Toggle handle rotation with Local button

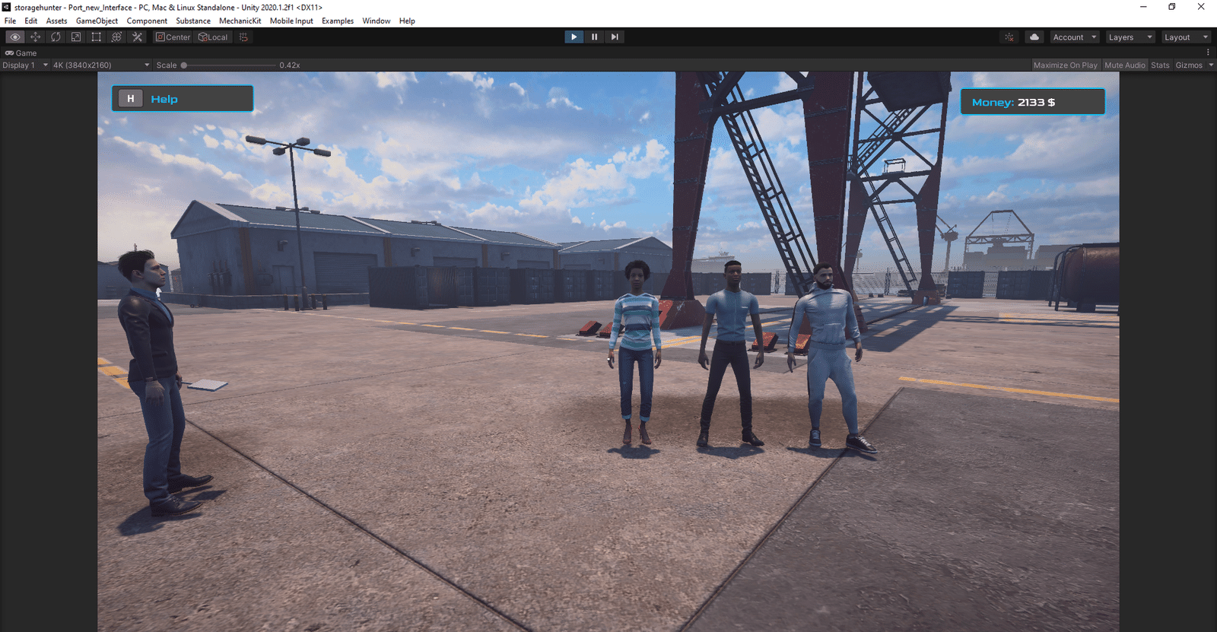click(213, 37)
